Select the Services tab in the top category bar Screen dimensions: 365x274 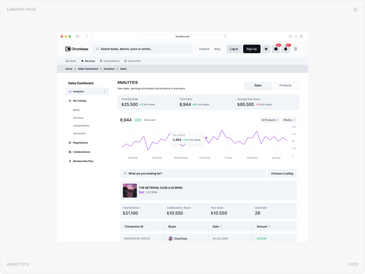coord(88,61)
